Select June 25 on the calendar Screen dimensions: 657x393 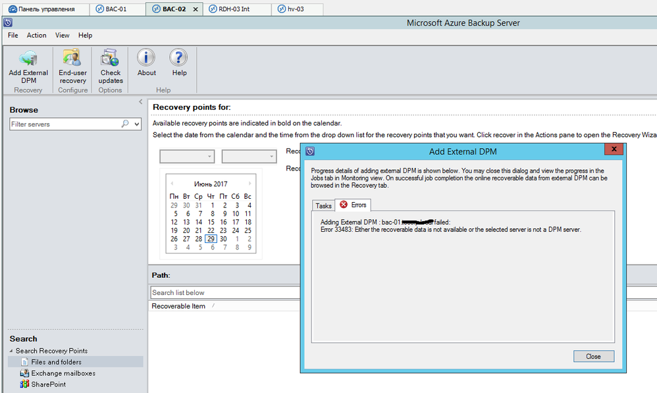click(x=248, y=230)
